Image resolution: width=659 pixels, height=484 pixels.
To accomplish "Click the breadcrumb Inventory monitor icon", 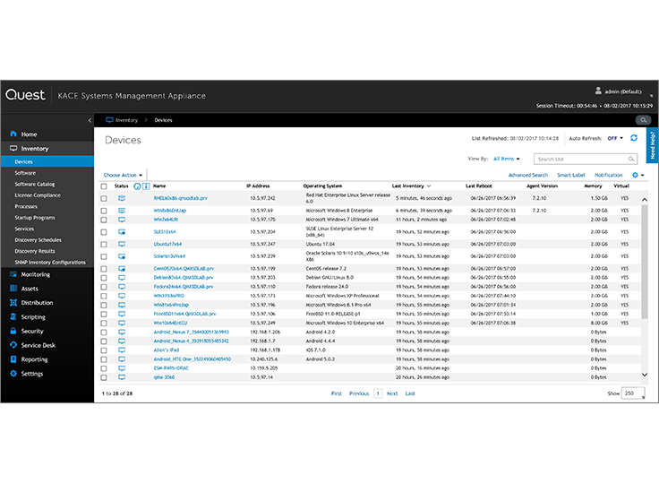I will click(x=110, y=120).
